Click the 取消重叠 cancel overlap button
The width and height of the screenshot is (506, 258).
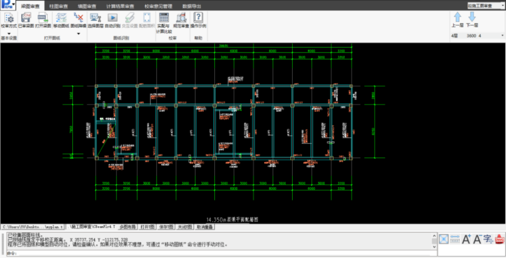pyautogui.click(x=205, y=227)
